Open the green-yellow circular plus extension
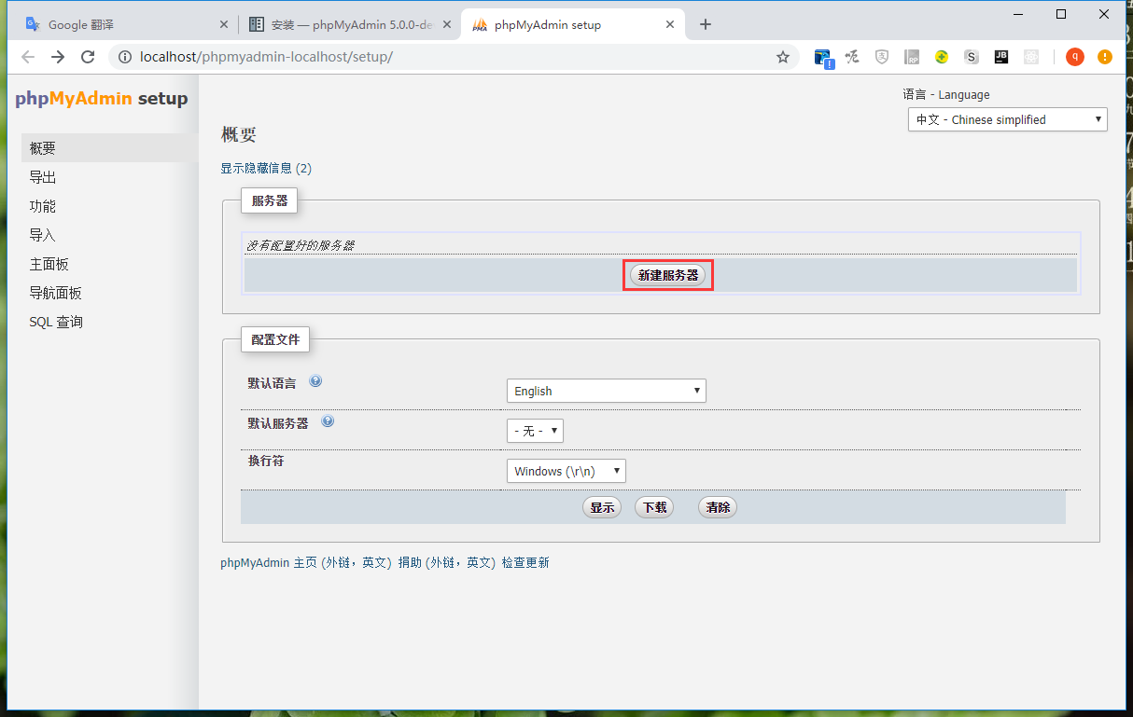This screenshot has height=717, width=1133. click(x=942, y=57)
